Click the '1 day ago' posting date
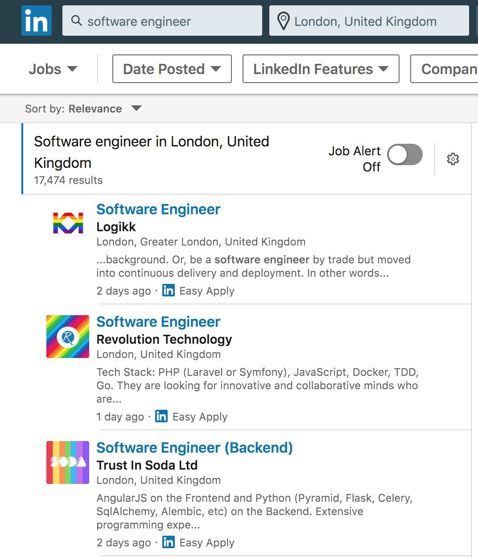Image resolution: width=478 pixels, height=558 pixels. click(120, 417)
